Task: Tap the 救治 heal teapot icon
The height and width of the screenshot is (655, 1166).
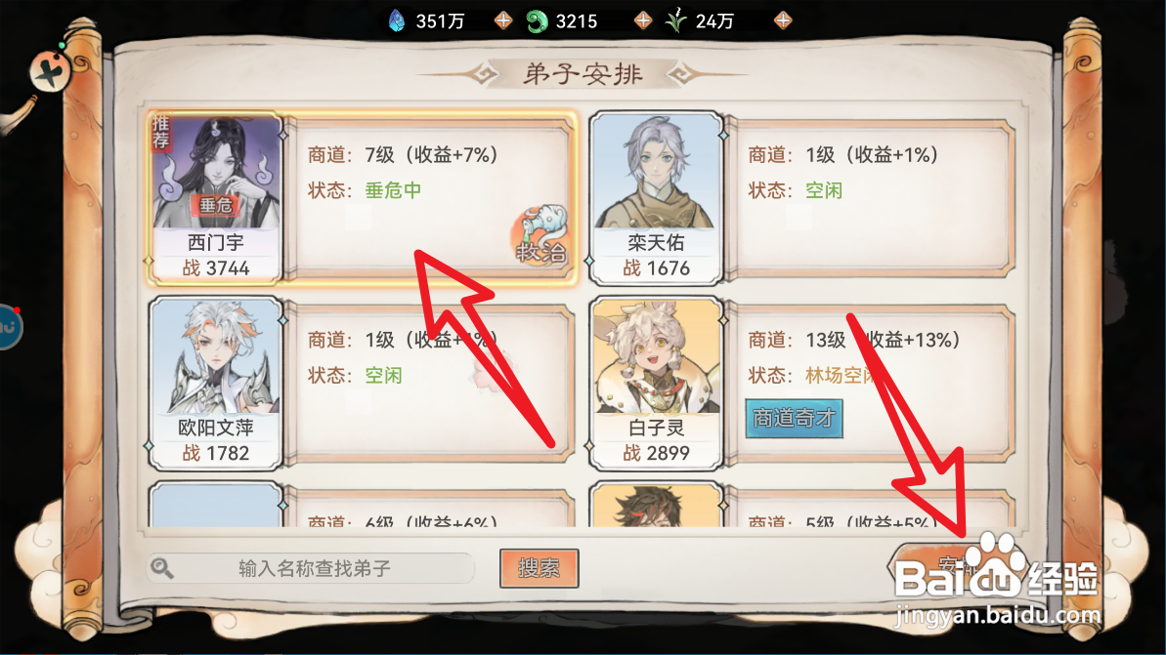Action: click(541, 234)
